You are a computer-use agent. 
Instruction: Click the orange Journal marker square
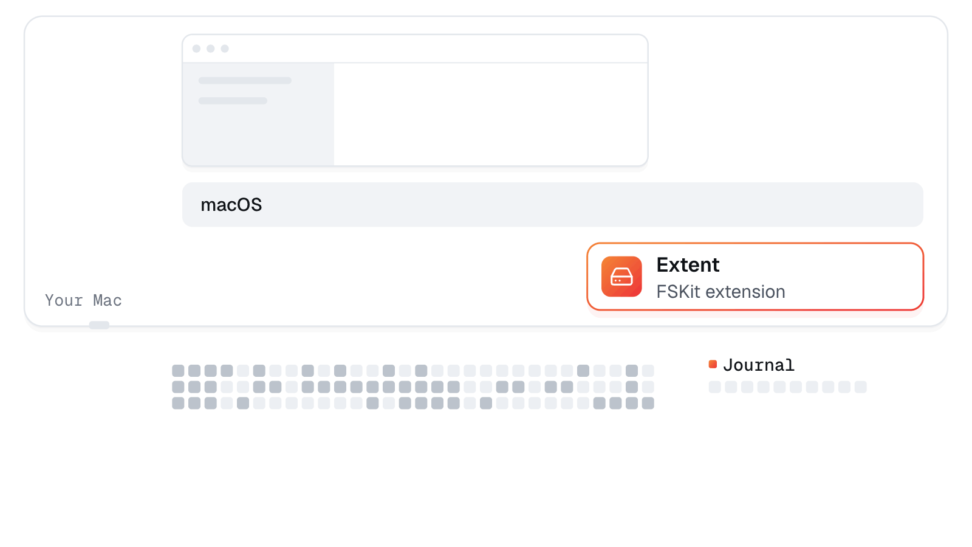pos(713,364)
